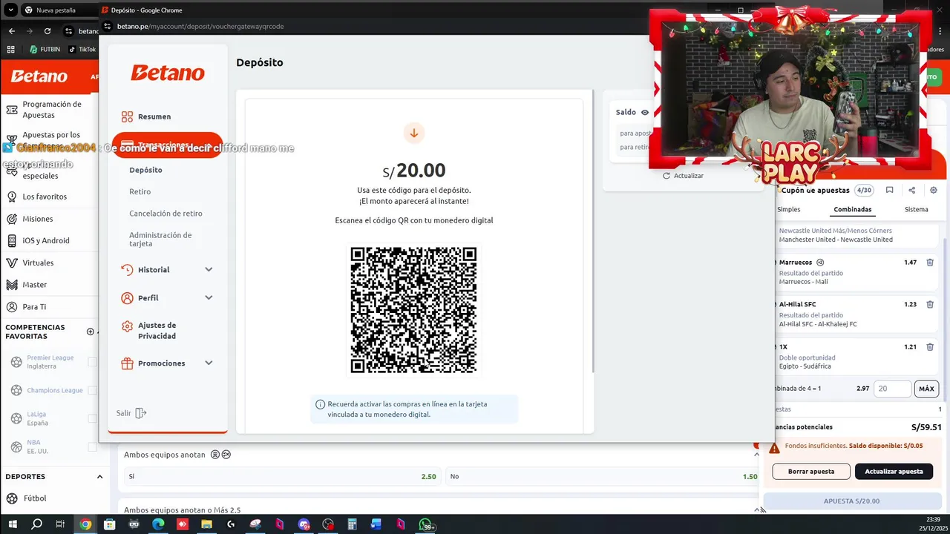Screen dimensions: 950x534
Task: Tick the NBA favorite checkbox
Action: (93, 447)
